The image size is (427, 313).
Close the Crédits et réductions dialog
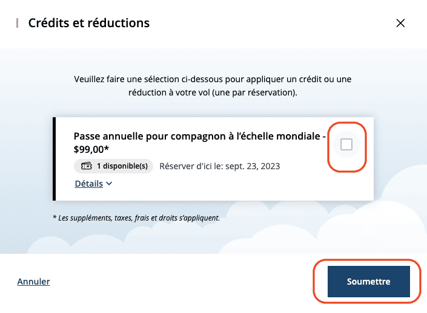400,24
